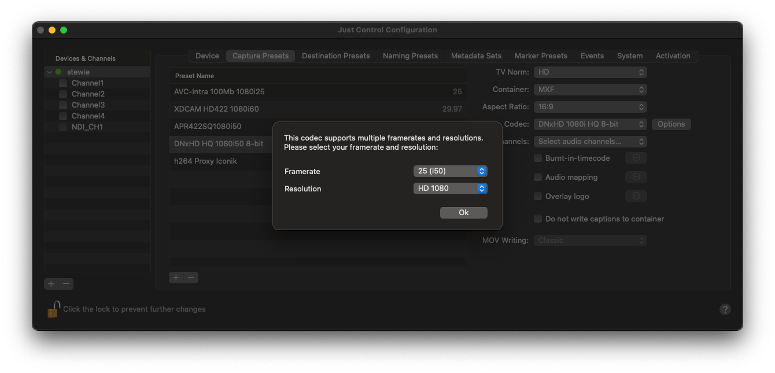Switch to the Capture Presets tab
775x373 pixels.
[x=260, y=56]
